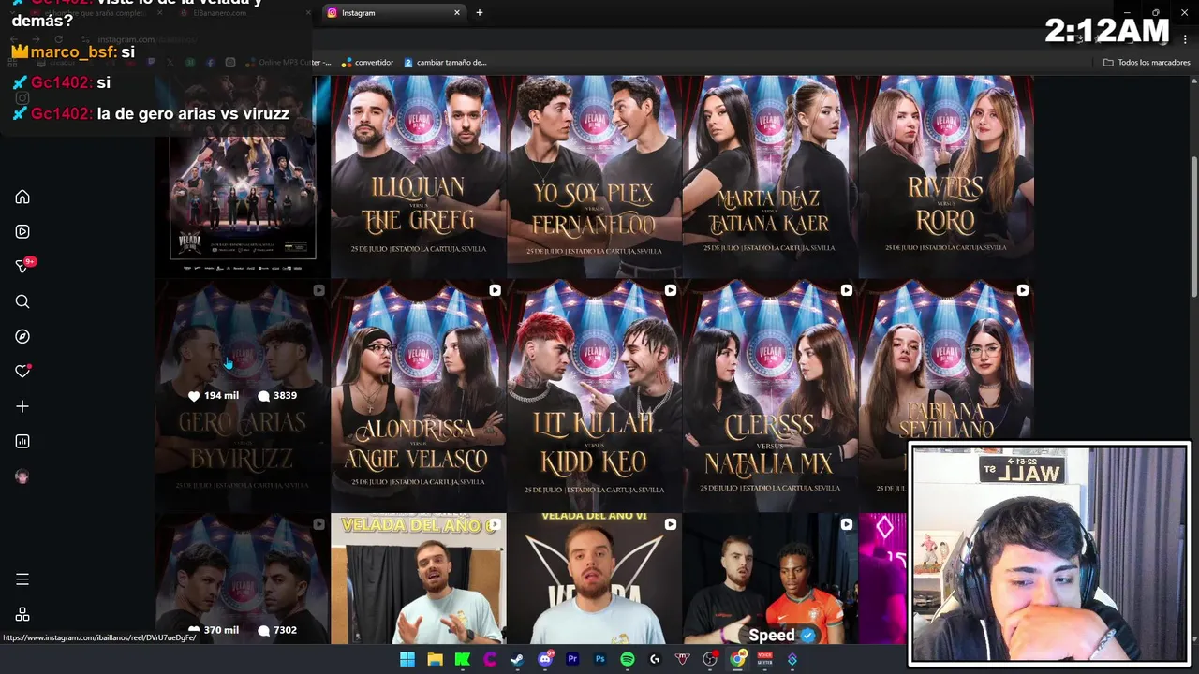1199x674 pixels.
Task: Open Steam from the taskbar
Action: tap(517, 659)
